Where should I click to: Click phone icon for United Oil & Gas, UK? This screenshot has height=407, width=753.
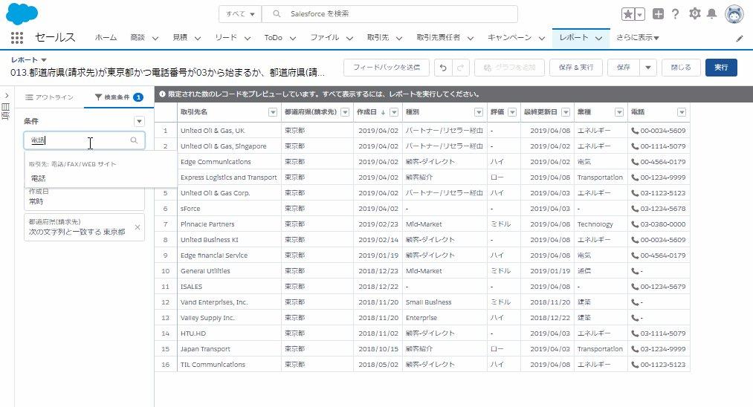coord(634,131)
